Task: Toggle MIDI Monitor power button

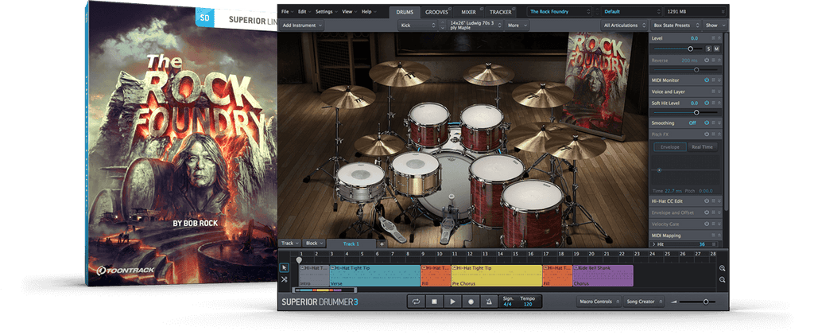Action: pos(707,80)
